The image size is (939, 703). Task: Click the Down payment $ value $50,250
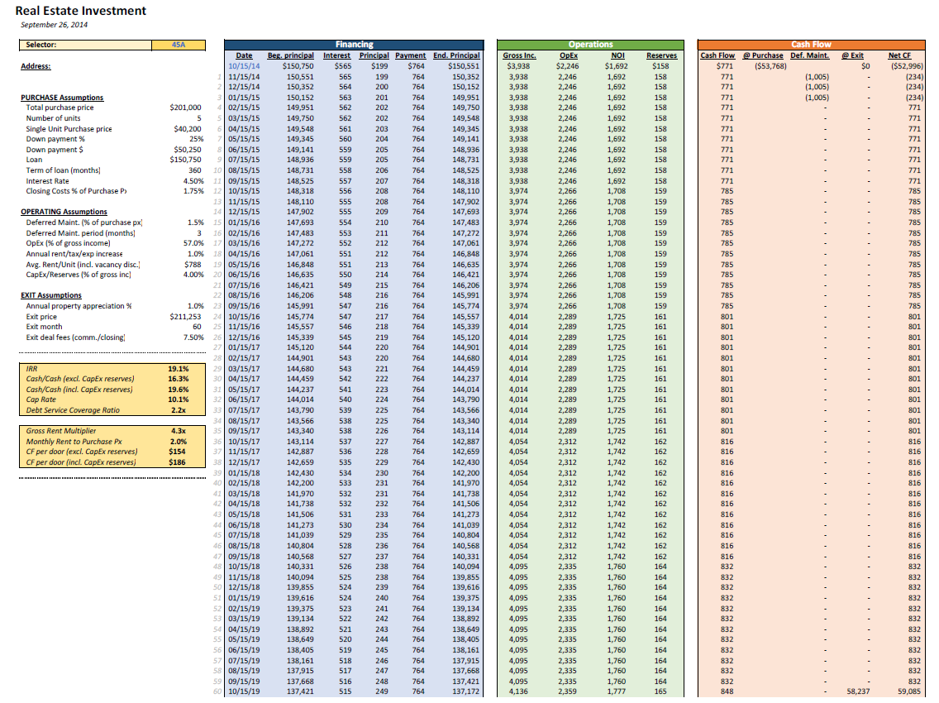[x=188, y=150]
